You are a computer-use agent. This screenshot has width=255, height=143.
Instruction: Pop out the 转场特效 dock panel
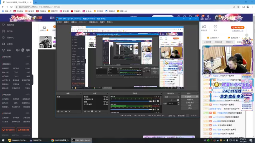click(x=179, y=93)
